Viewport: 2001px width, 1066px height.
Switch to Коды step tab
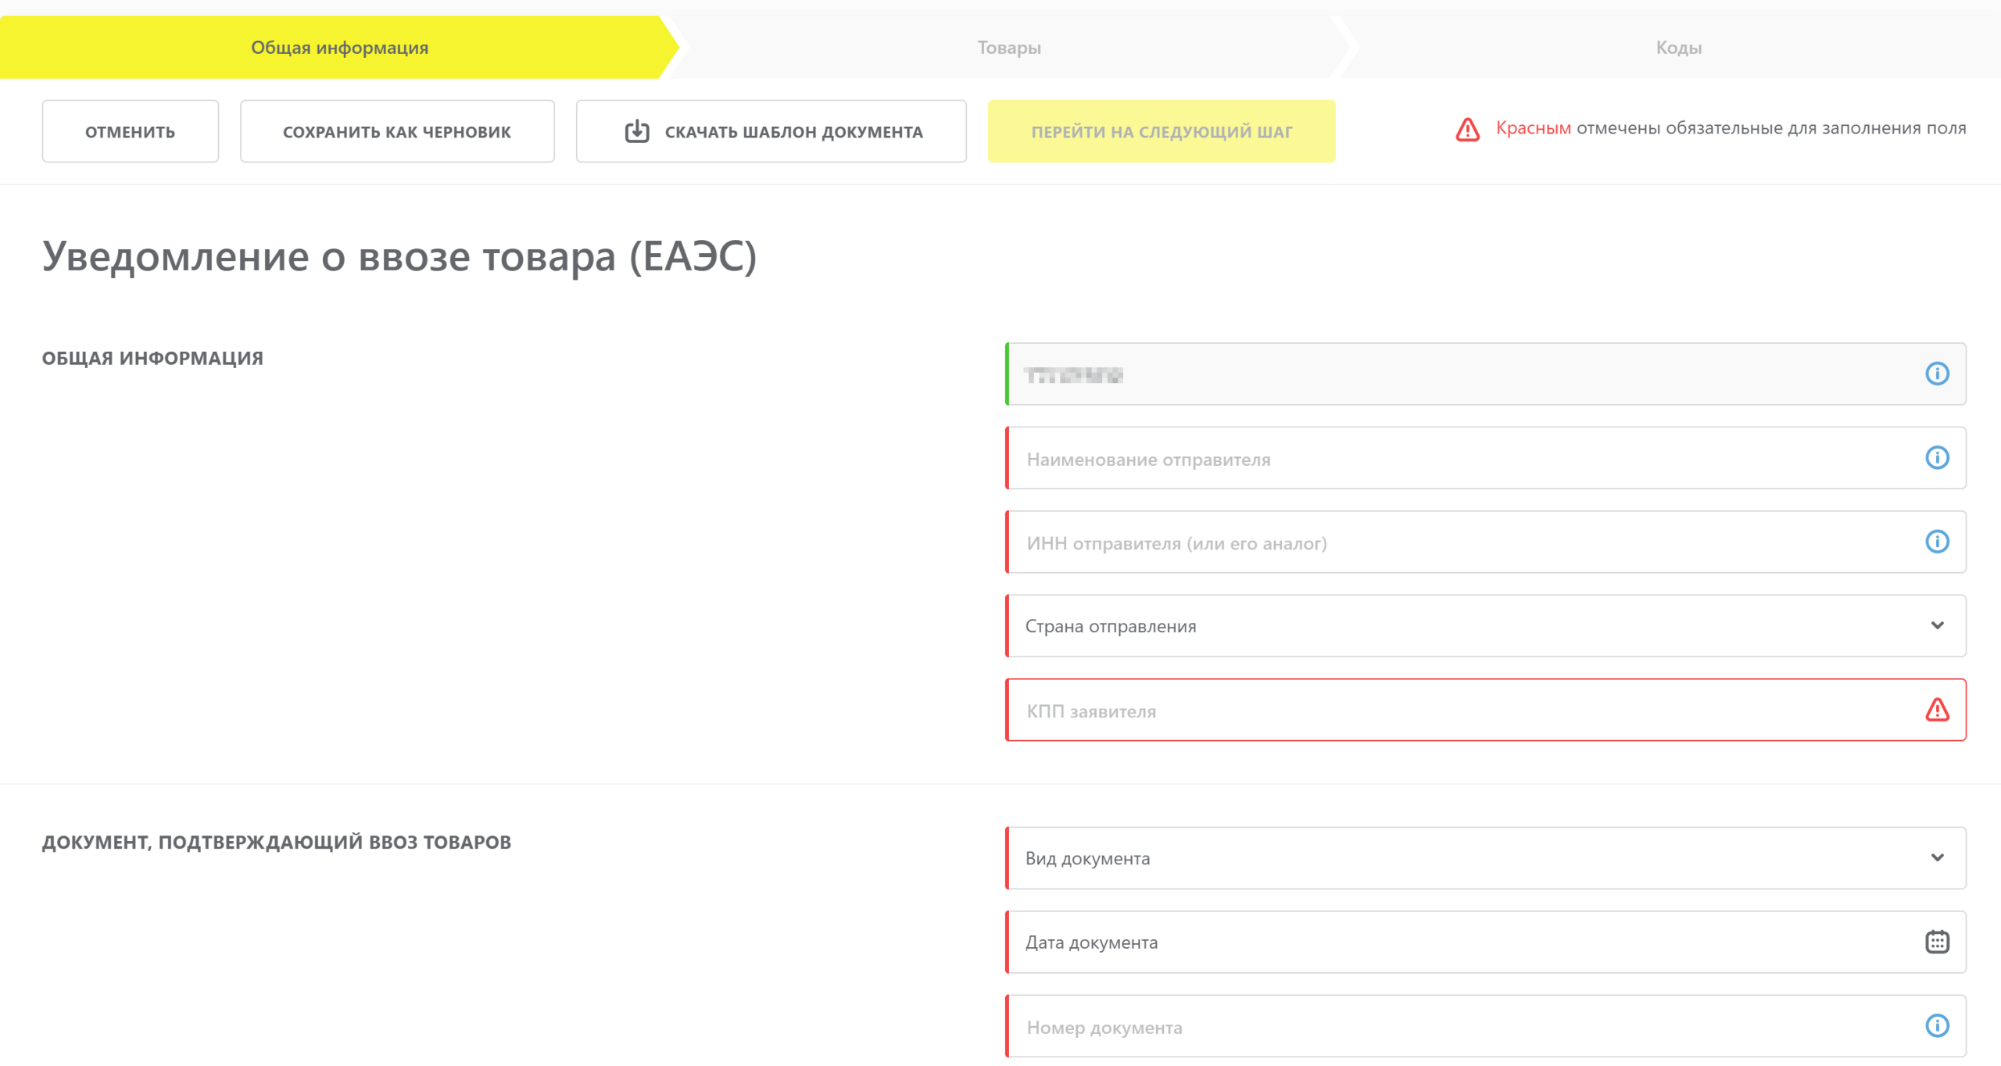point(1678,47)
